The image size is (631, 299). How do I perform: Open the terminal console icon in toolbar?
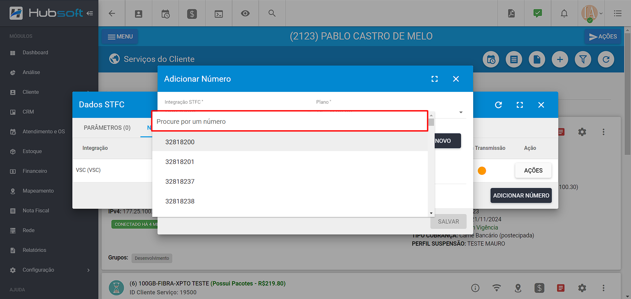pyautogui.click(x=219, y=14)
